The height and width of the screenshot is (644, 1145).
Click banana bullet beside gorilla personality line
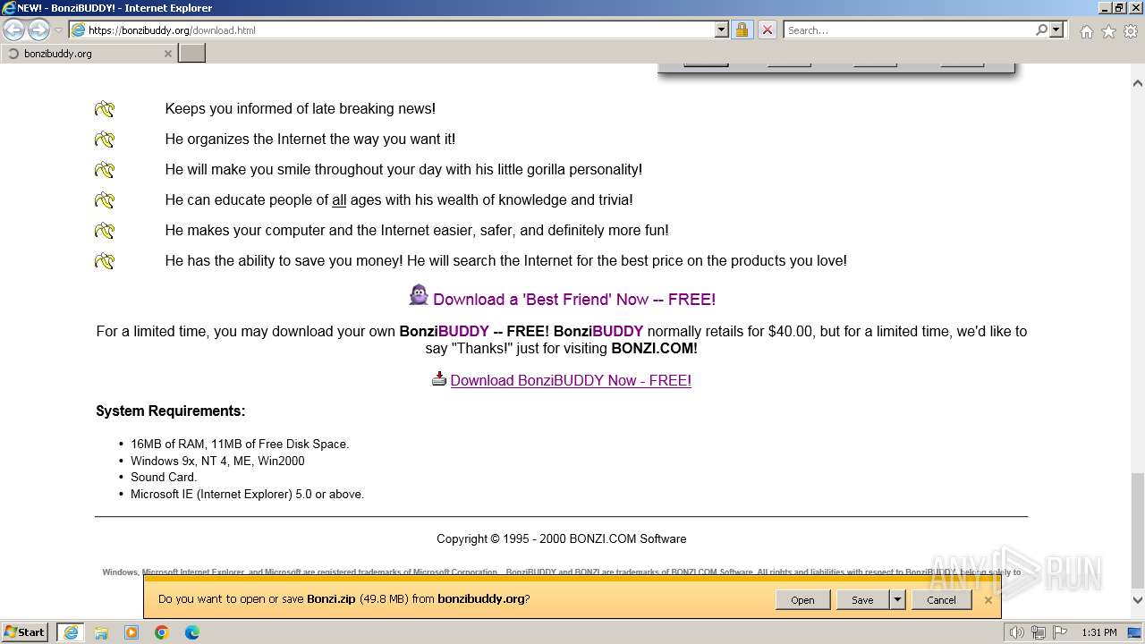pos(105,170)
